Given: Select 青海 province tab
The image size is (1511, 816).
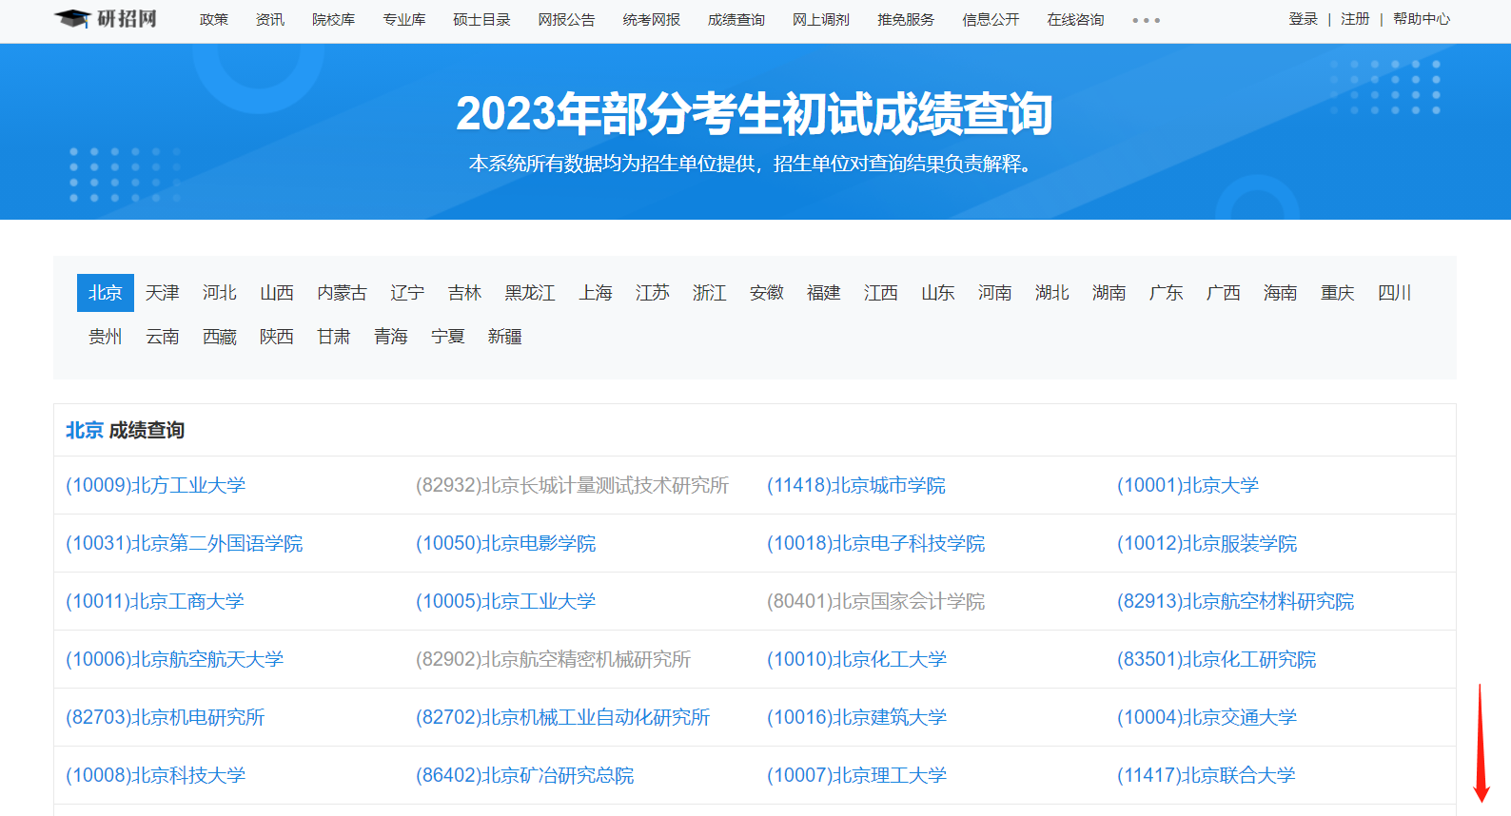Looking at the screenshot, I should tap(391, 337).
